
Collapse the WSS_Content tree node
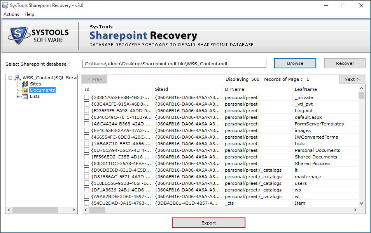(x=10, y=78)
